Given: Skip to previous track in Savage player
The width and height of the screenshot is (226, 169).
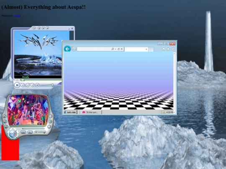Looking at the screenshot, I should click(x=28, y=85).
